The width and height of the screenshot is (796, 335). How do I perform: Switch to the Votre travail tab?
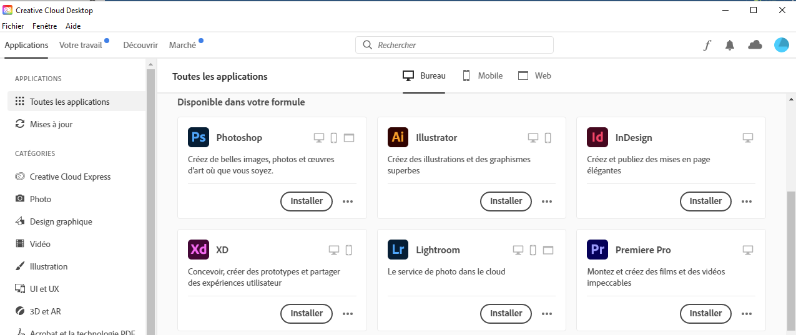coord(81,45)
